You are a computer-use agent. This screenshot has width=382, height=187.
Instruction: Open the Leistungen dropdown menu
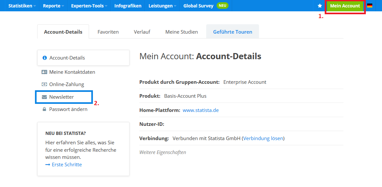(x=162, y=6)
